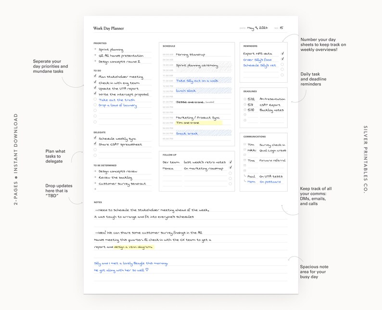This screenshot has height=310, width=382.
Task: Click the Qual Login creds communication note
Action: (x=273, y=150)
